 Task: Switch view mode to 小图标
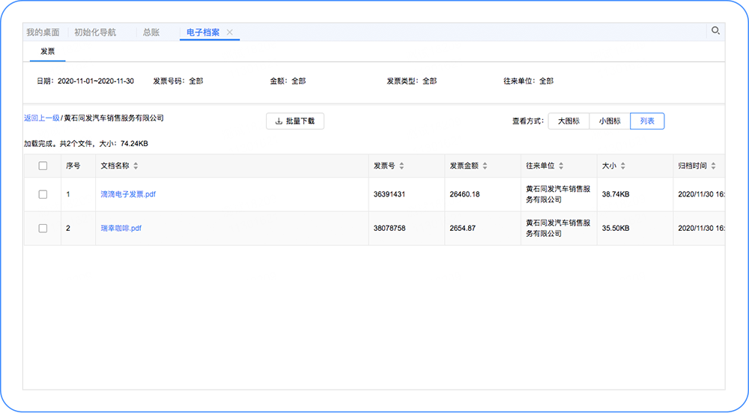point(610,121)
